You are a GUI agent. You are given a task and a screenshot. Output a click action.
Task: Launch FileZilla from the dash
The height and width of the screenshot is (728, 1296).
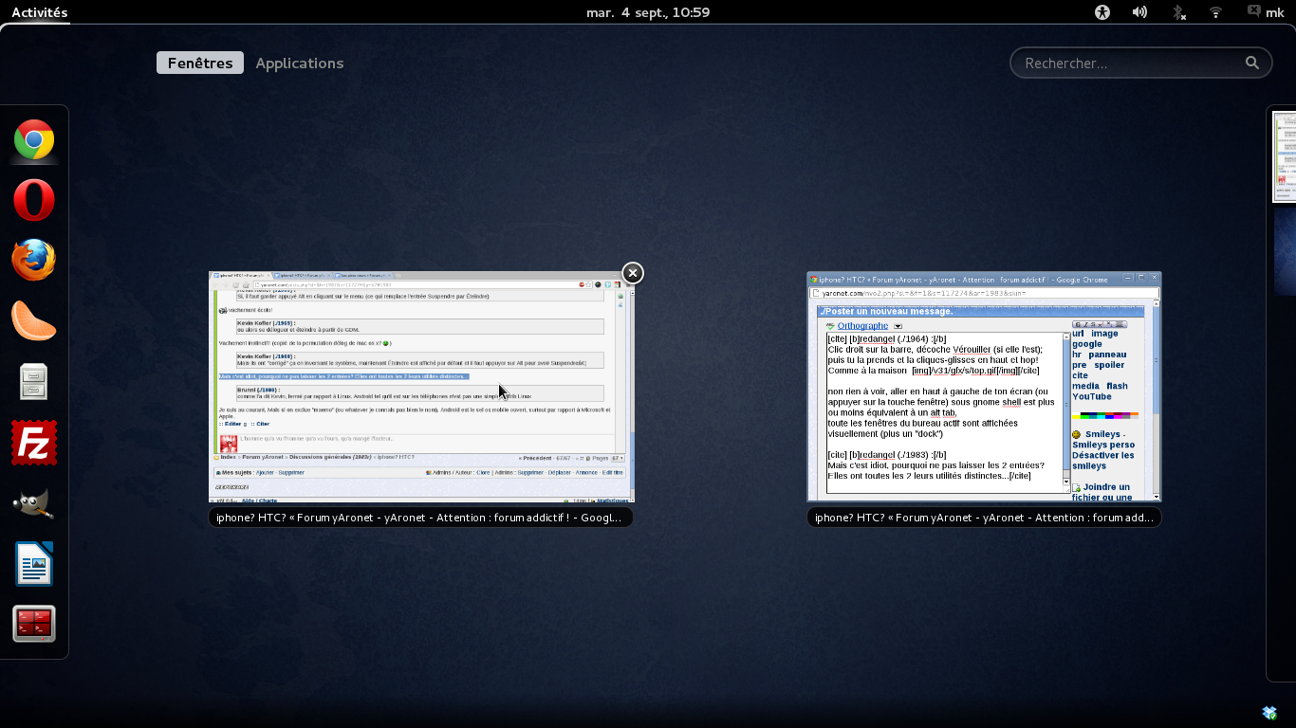34,443
